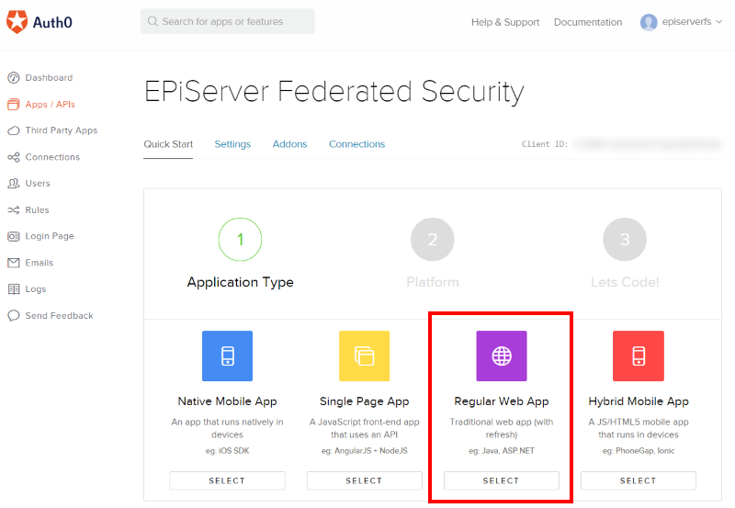This screenshot has height=508, width=735.
Task: Click the Logs book icon
Action: point(14,289)
